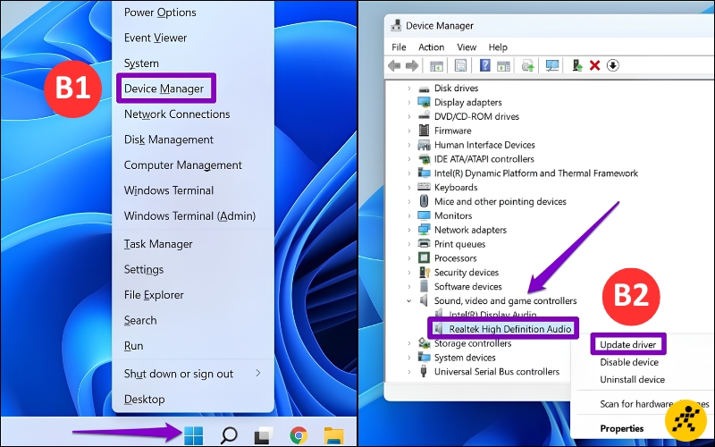715x447 pixels.
Task: Select Power Options in the Start context menu
Action: pyautogui.click(x=160, y=13)
